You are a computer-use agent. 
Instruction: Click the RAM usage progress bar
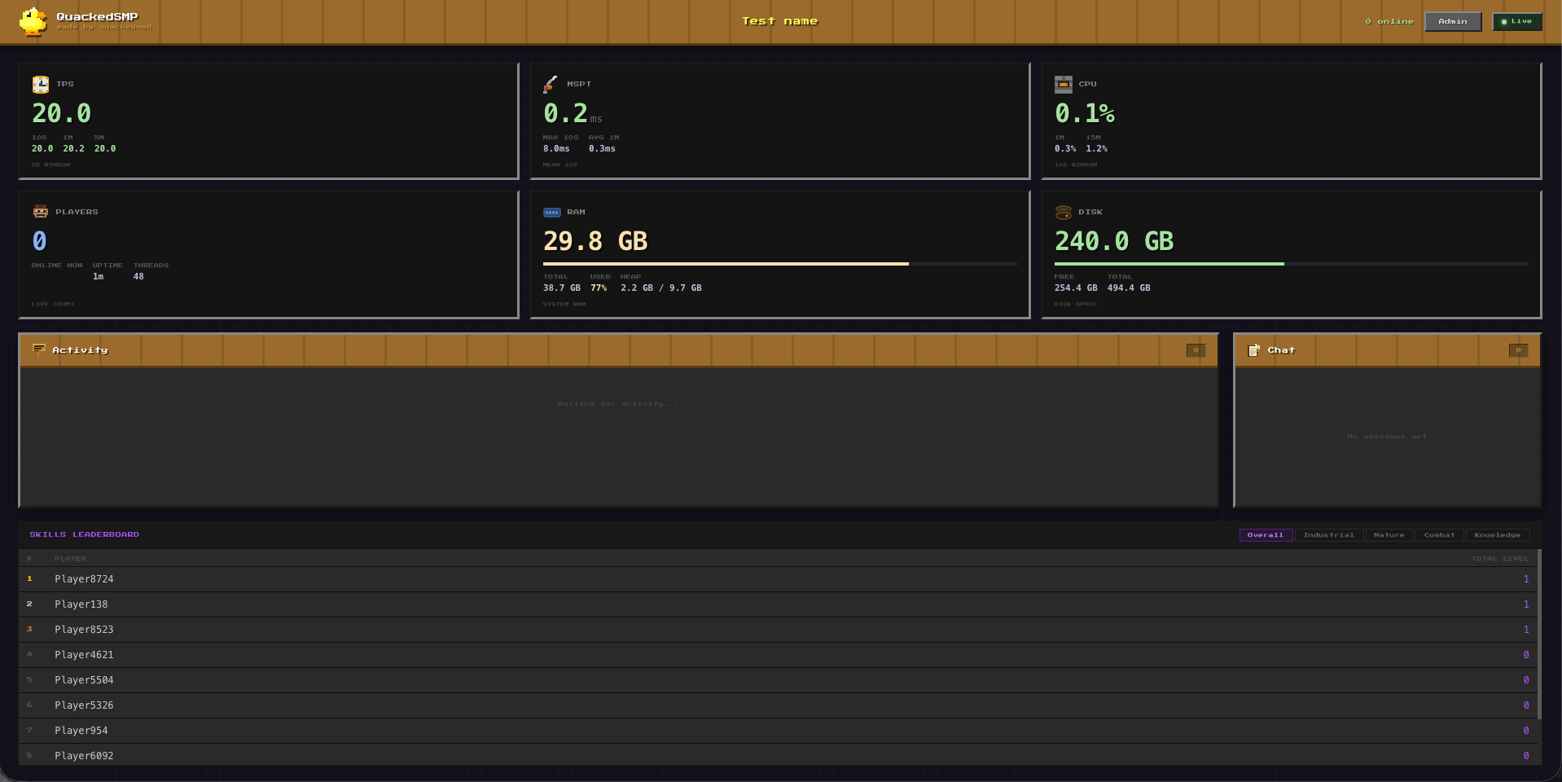pos(779,264)
